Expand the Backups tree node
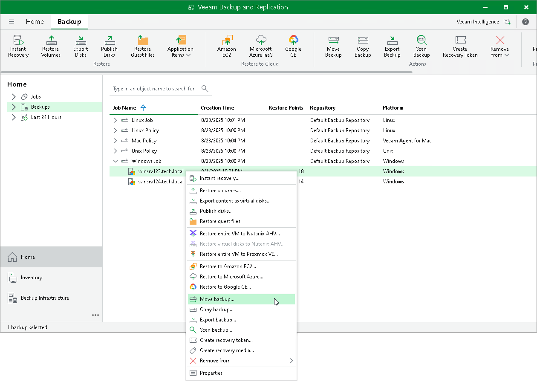 pyautogui.click(x=14, y=107)
